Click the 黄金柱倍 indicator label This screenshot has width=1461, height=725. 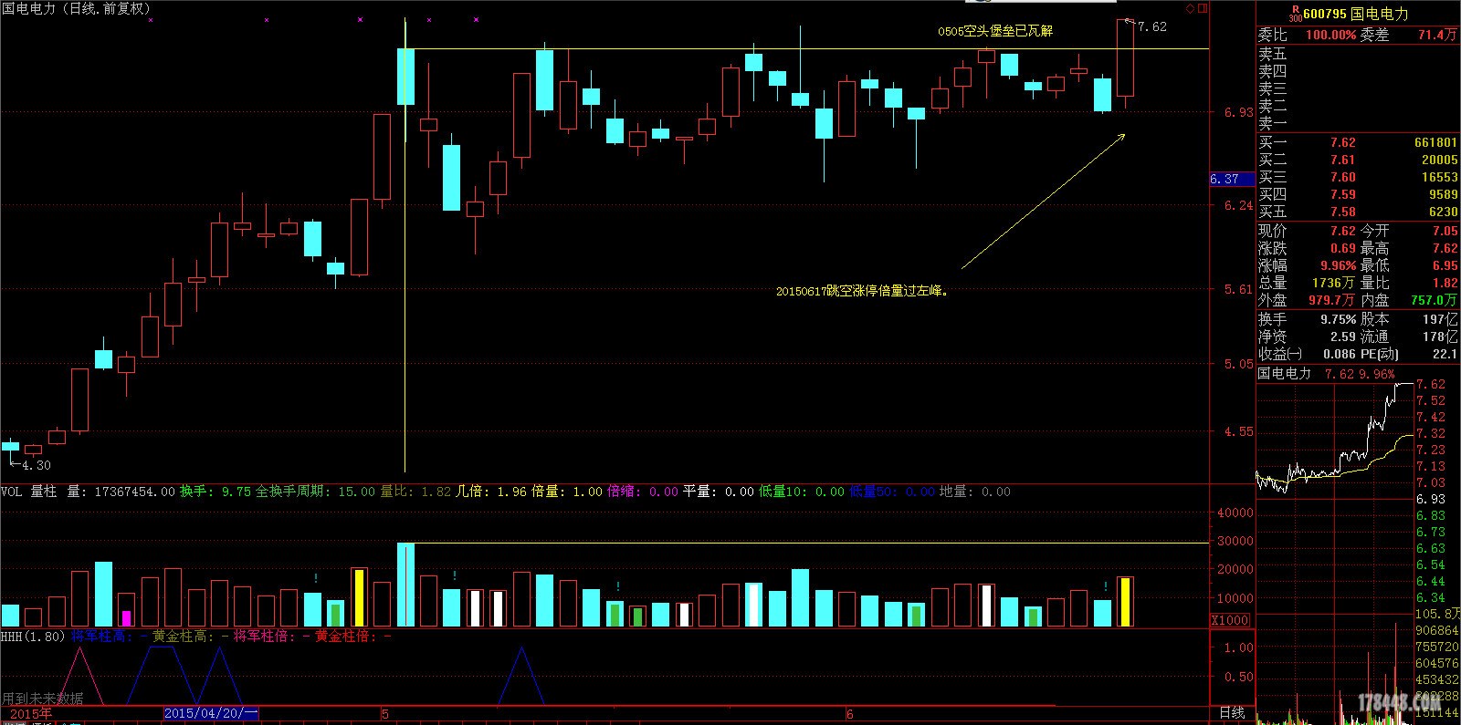[345, 636]
